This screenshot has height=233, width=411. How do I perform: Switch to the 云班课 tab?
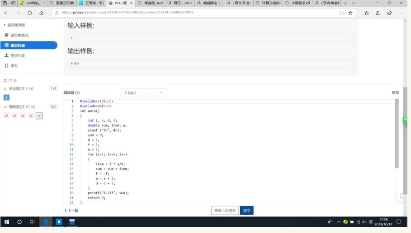(x=91, y=3)
